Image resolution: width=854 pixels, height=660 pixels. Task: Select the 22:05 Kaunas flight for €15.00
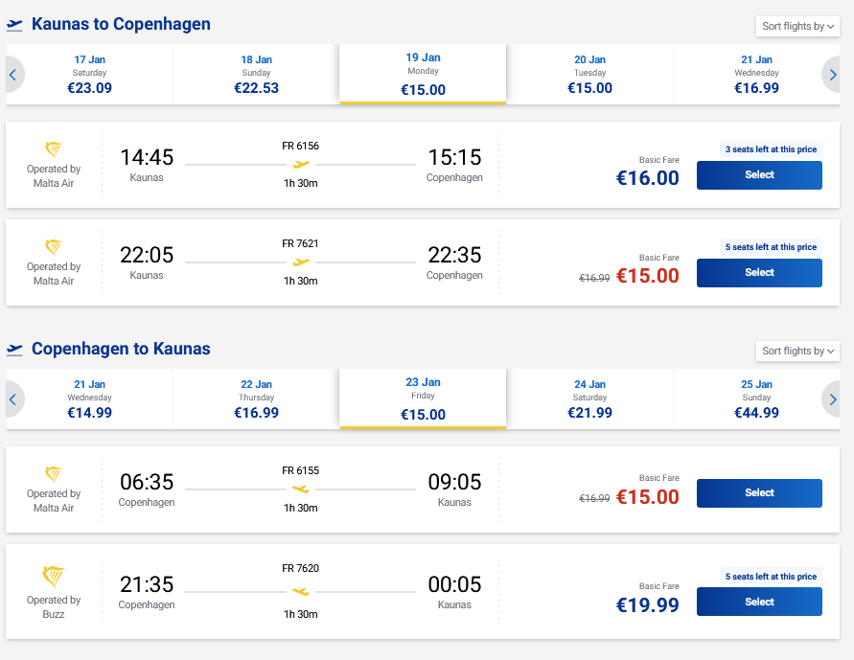[x=759, y=273]
